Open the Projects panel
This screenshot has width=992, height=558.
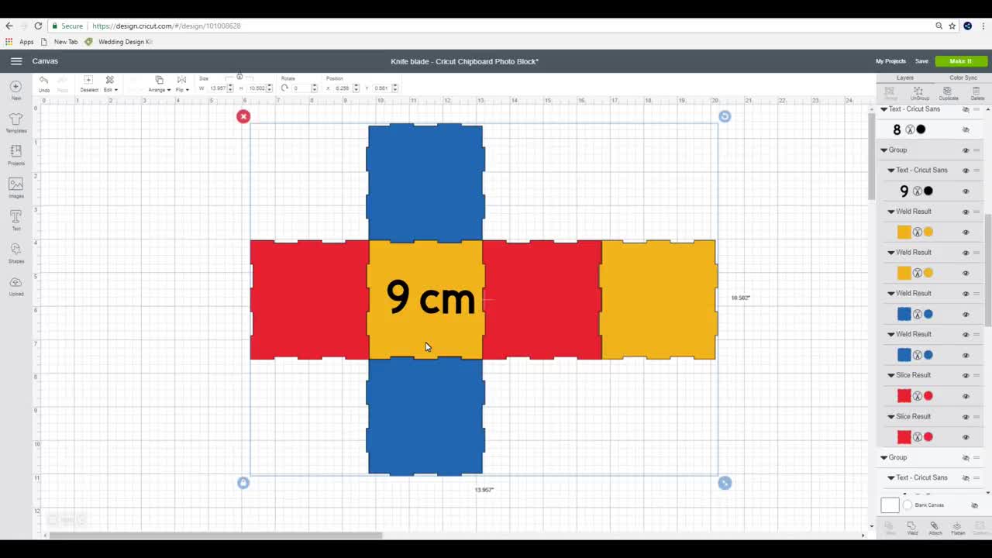pos(15,155)
